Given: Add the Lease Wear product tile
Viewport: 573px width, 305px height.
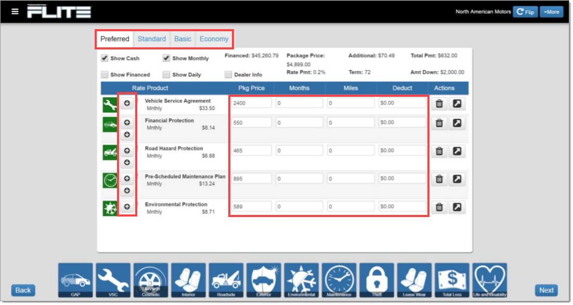Looking at the screenshot, I should pyautogui.click(x=414, y=281).
